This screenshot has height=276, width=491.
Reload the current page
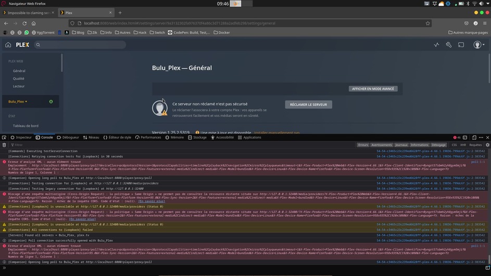(x=24, y=23)
